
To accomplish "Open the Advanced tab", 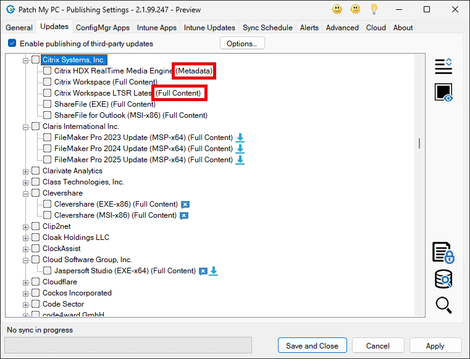I will click(342, 28).
